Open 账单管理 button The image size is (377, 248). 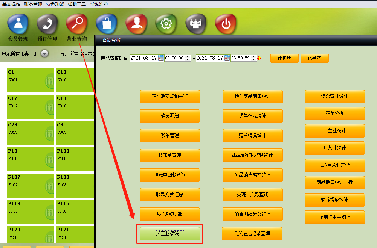(x=170, y=136)
